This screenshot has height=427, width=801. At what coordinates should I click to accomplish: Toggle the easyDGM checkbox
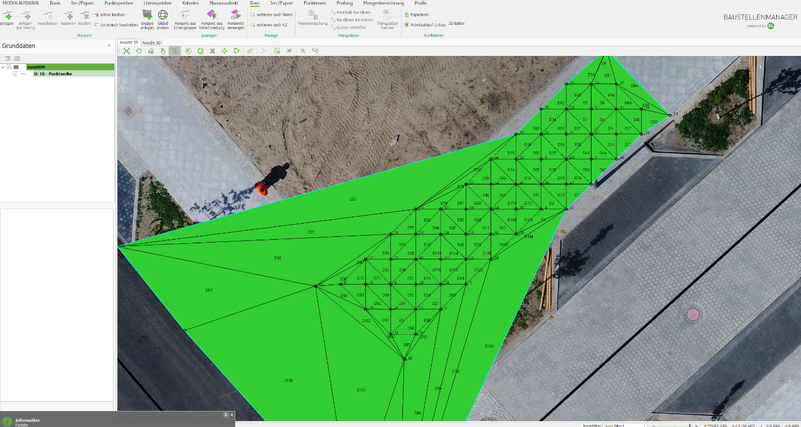coord(9,67)
